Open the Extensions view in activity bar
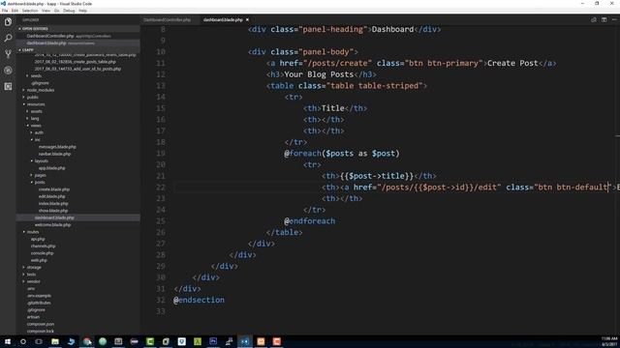 tap(8, 86)
